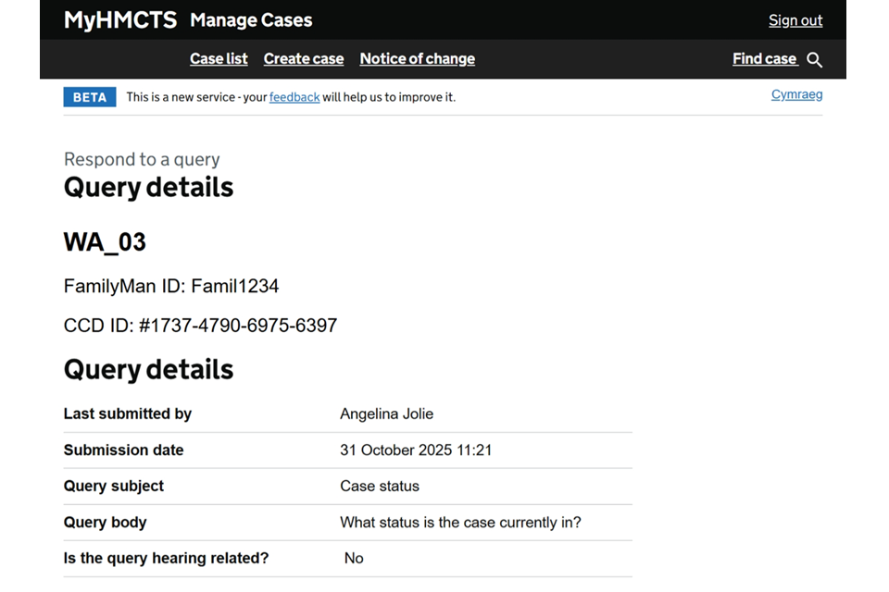The width and height of the screenshot is (889, 592).
Task: Click the hearing related No value
Action: pyautogui.click(x=354, y=559)
